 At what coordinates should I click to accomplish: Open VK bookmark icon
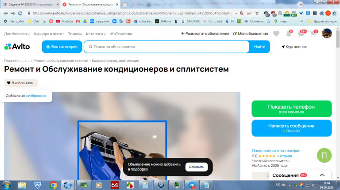point(115,21)
